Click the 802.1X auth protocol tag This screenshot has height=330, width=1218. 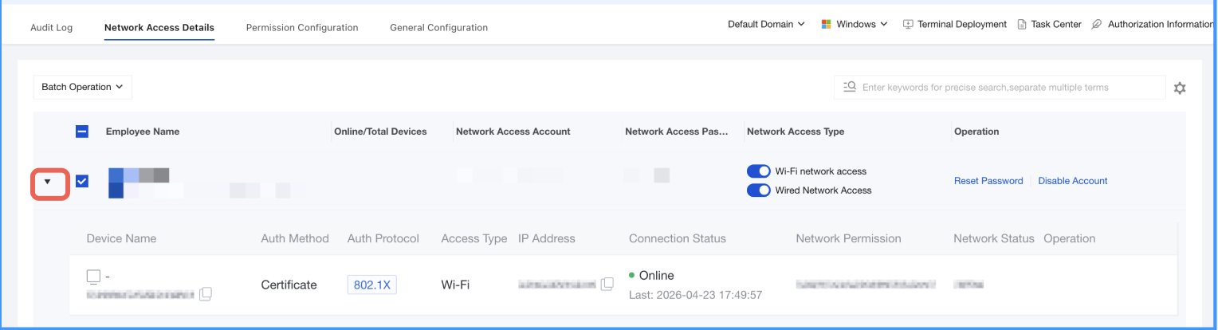tap(372, 285)
